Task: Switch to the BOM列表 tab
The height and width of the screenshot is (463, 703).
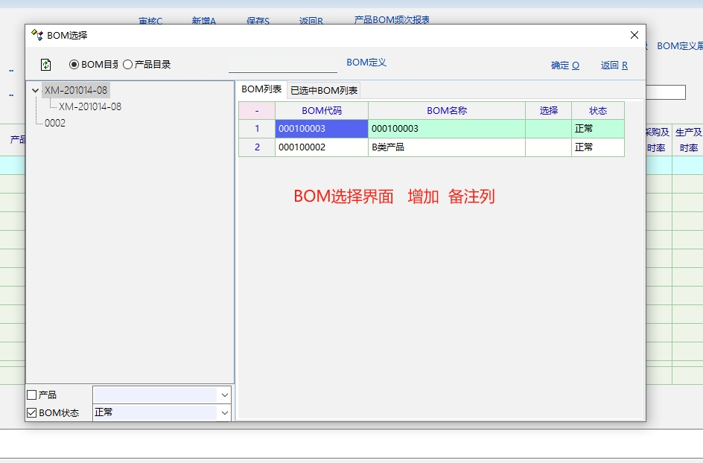Action: (x=261, y=89)
